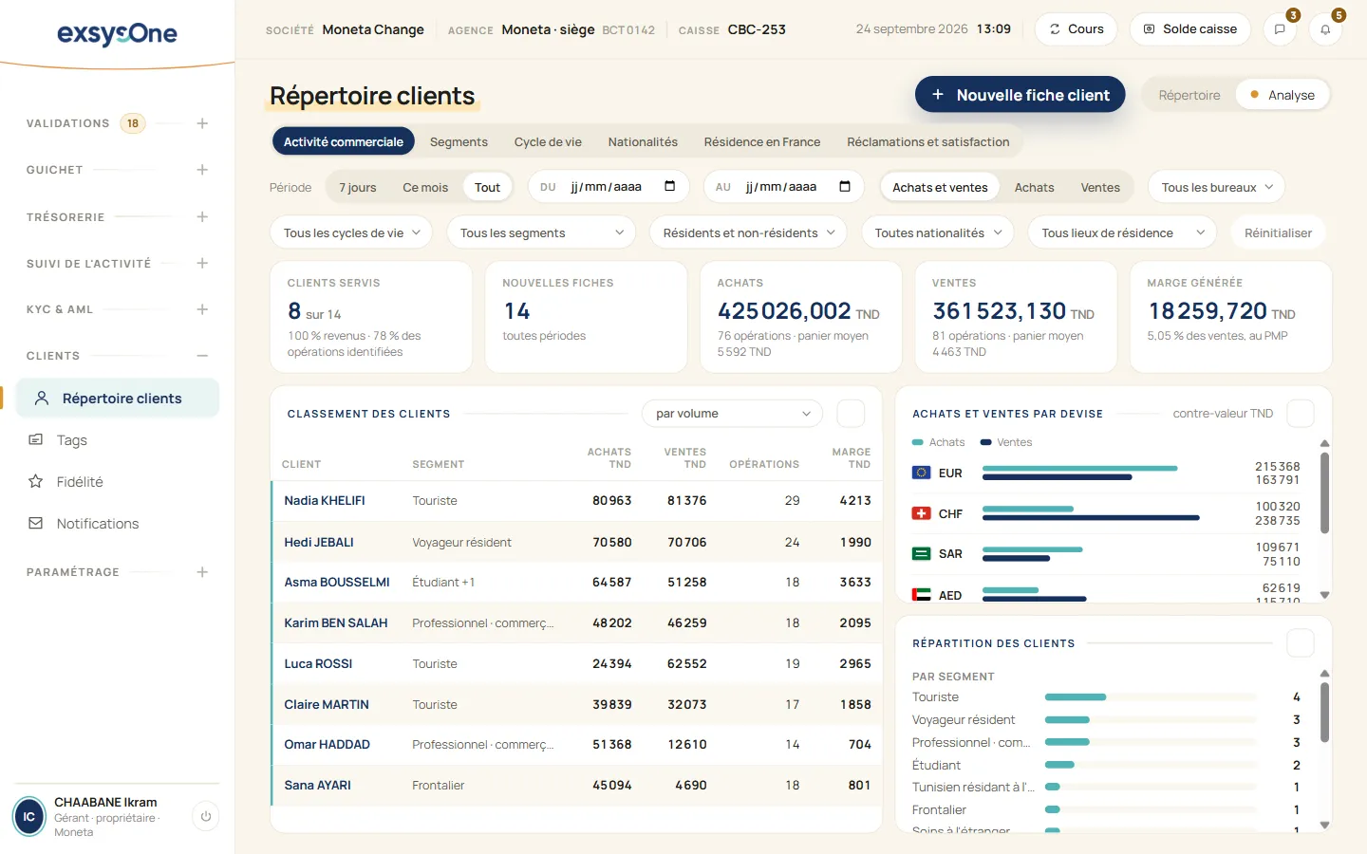Open the calendar picker in the DU date field
The height and width of the screenshot is (854, 1367).
669,186
